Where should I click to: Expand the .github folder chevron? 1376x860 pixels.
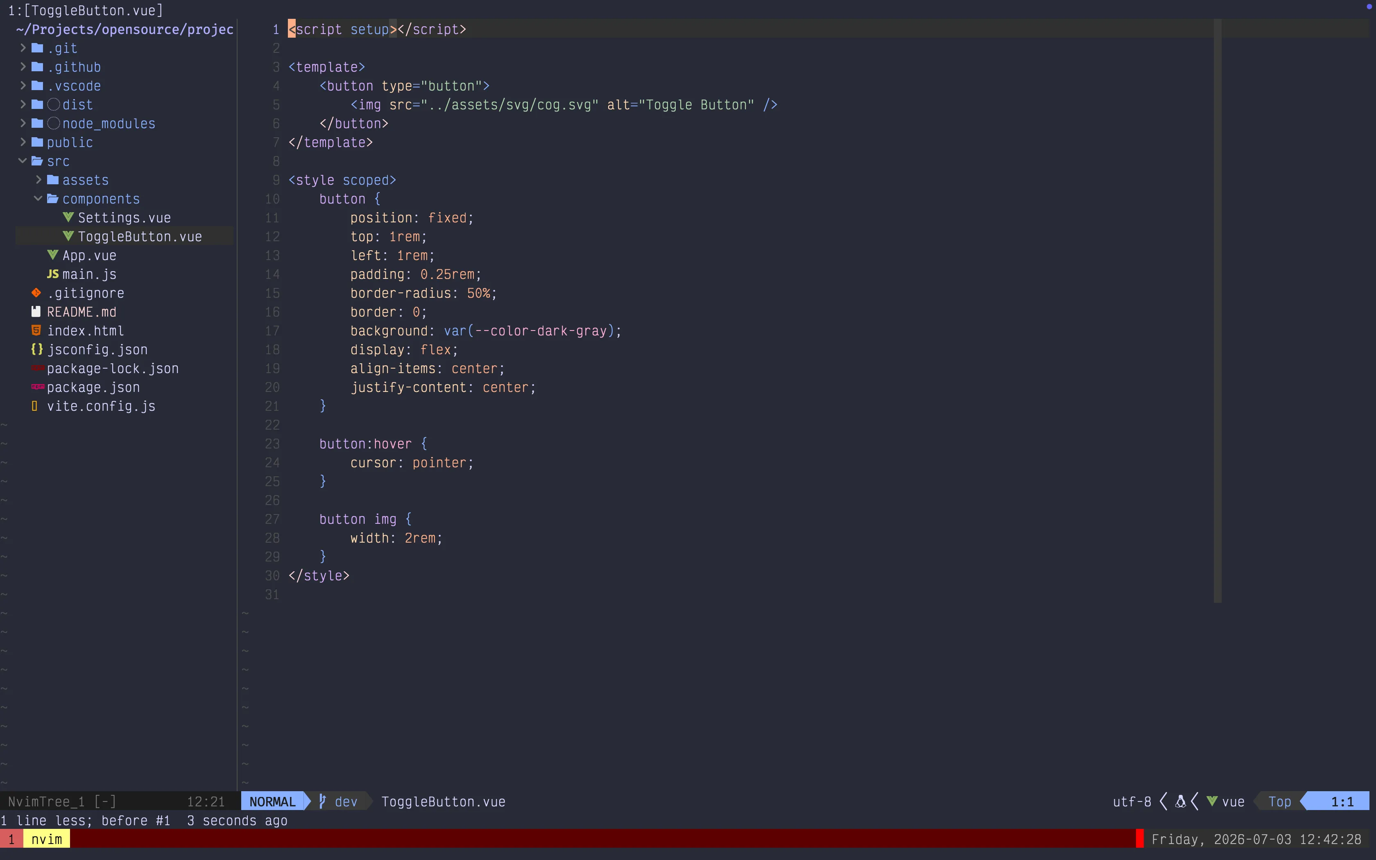[23, 66]
